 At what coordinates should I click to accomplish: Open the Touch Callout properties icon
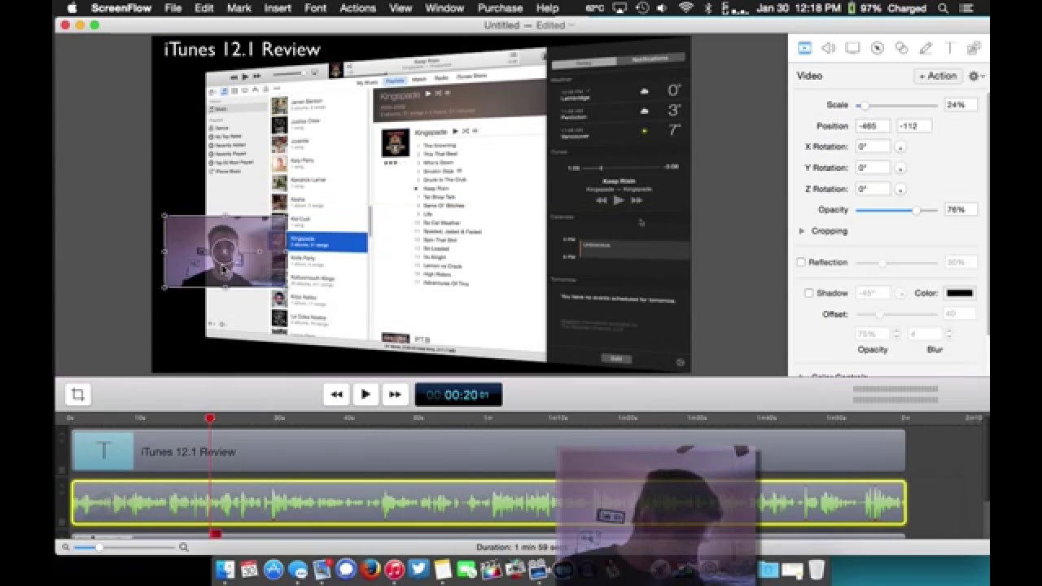pyautogui.click(x=901, y=48)
